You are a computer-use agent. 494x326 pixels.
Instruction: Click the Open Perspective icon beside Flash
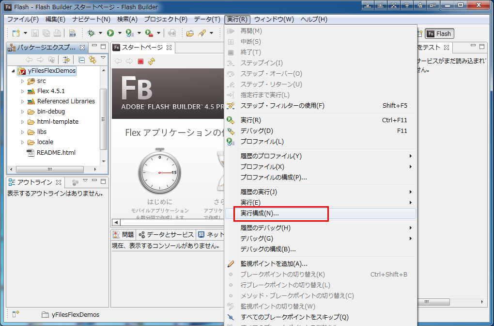click(419, 33)
